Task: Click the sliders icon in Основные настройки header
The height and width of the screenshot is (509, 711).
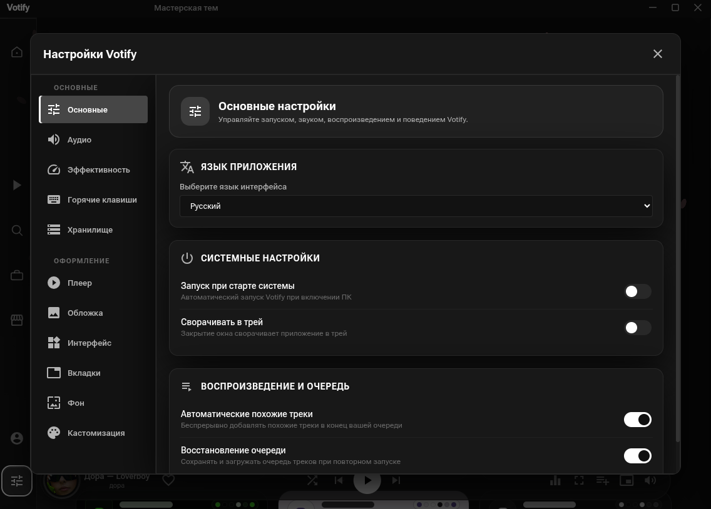Action: [195, 111]
